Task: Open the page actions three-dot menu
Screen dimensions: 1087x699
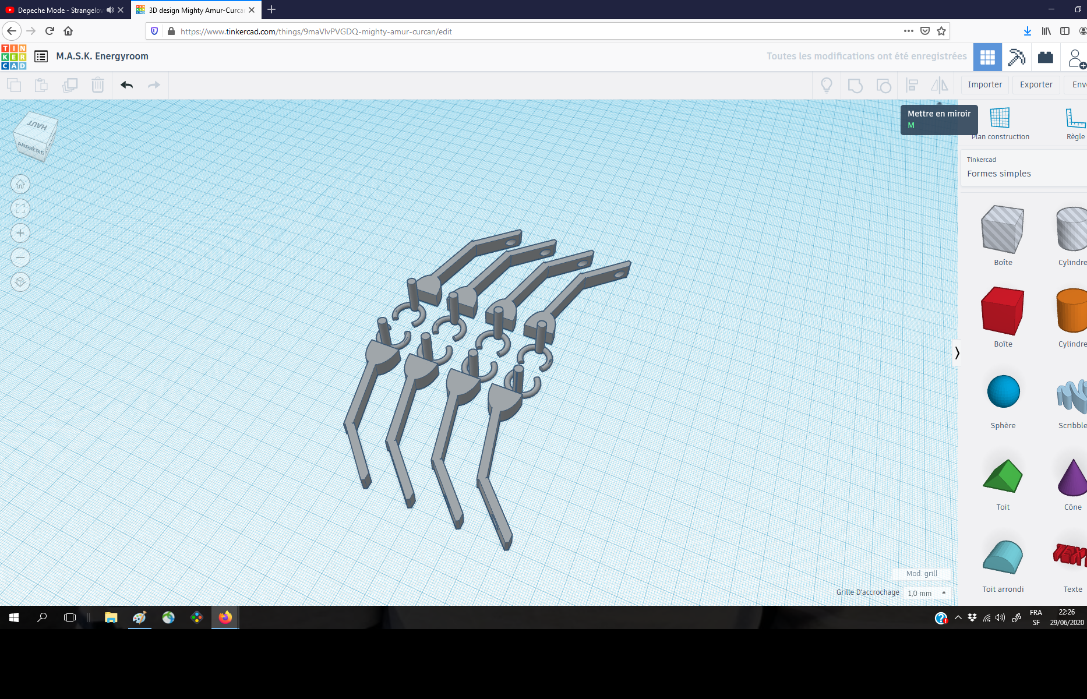Action: point(909,31)
